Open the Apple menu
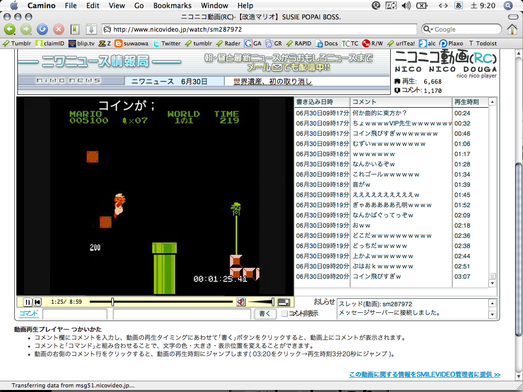This screenshot has width=523, height=392. [x=14, y=5]
